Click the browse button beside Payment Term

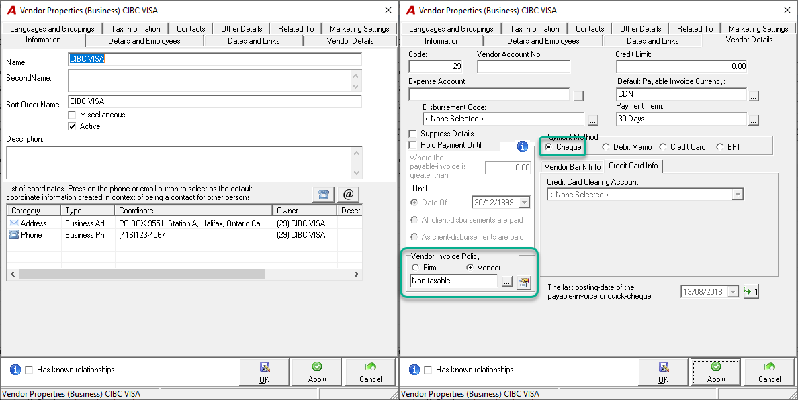(x=753, y=120)
